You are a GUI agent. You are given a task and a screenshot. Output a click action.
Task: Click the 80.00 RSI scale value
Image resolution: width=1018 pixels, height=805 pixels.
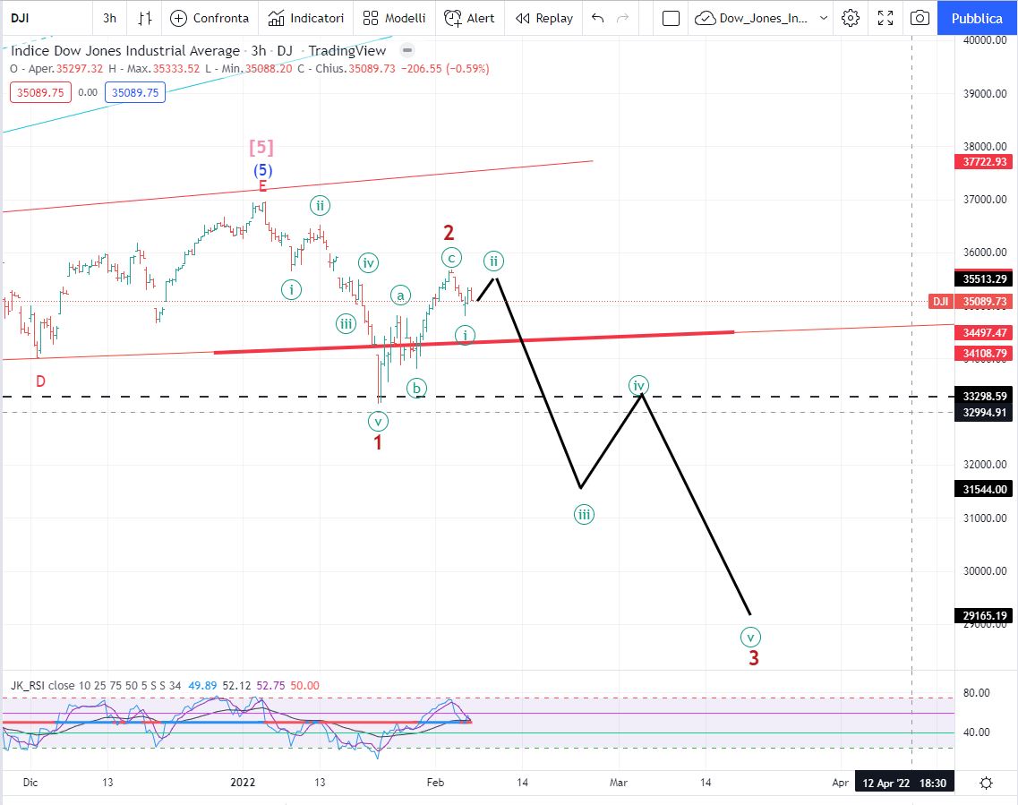(977, 693)
